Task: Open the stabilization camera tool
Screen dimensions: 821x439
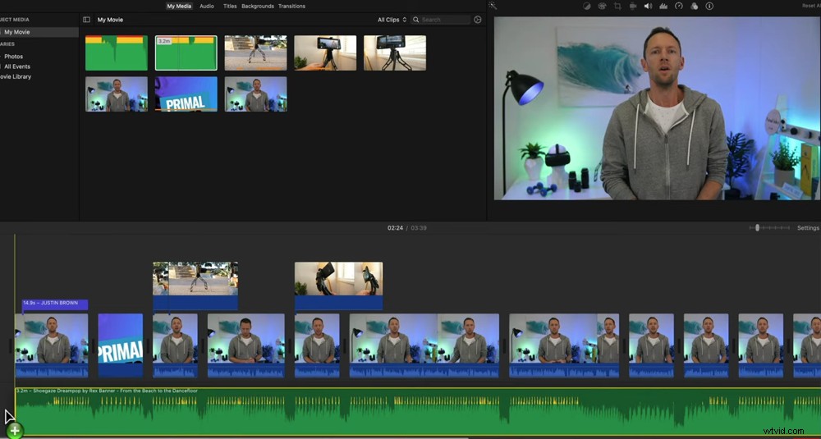Action: click(632, 7)
